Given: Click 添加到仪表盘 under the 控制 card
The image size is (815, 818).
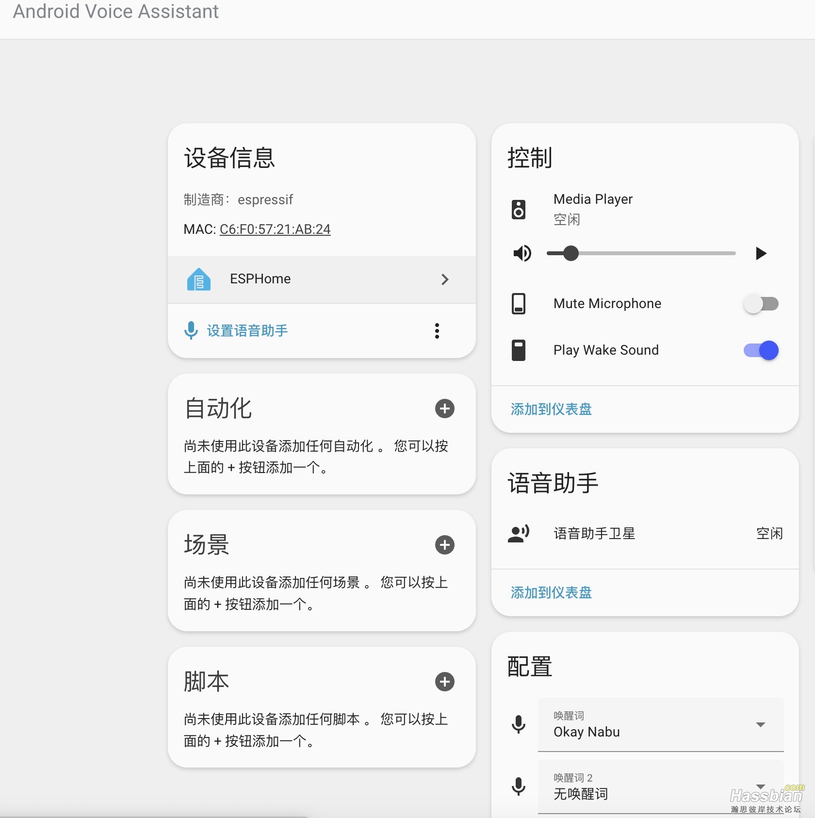Looking at the screenshot, I should (x=551, y=409).
